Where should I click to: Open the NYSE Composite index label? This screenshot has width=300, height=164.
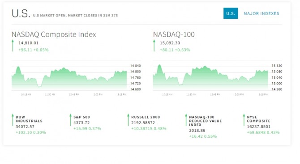click(x=259, y=119)
